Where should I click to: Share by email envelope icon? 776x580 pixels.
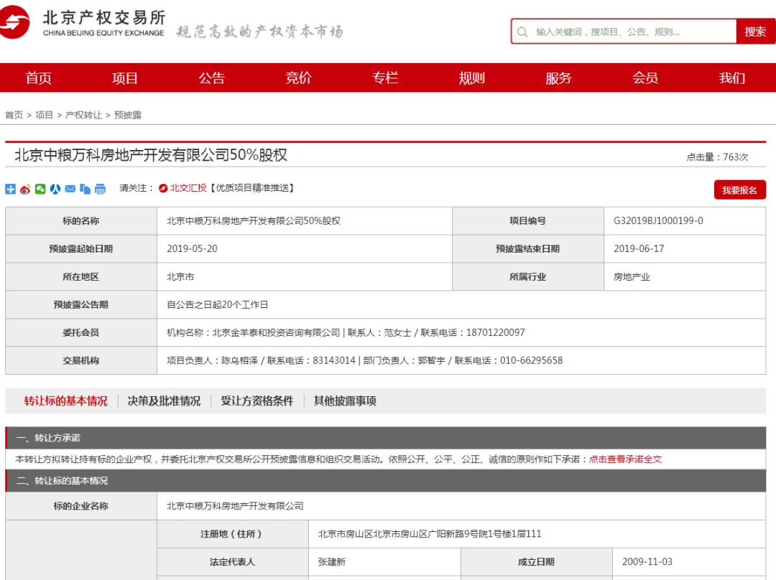[70, 189]
